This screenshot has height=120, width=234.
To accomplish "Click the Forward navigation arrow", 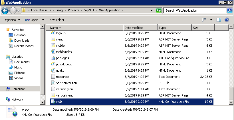I will click(x=13, y=10).
